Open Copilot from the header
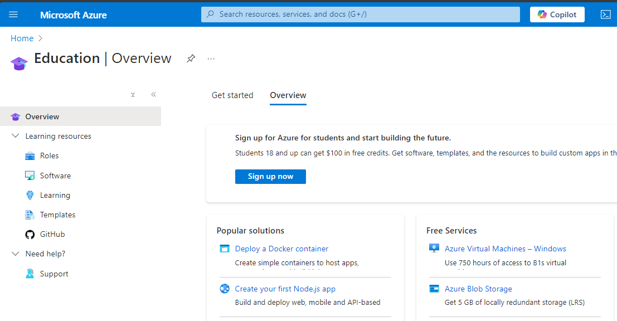Screen dimensions: 617x321 click(557, 14)
